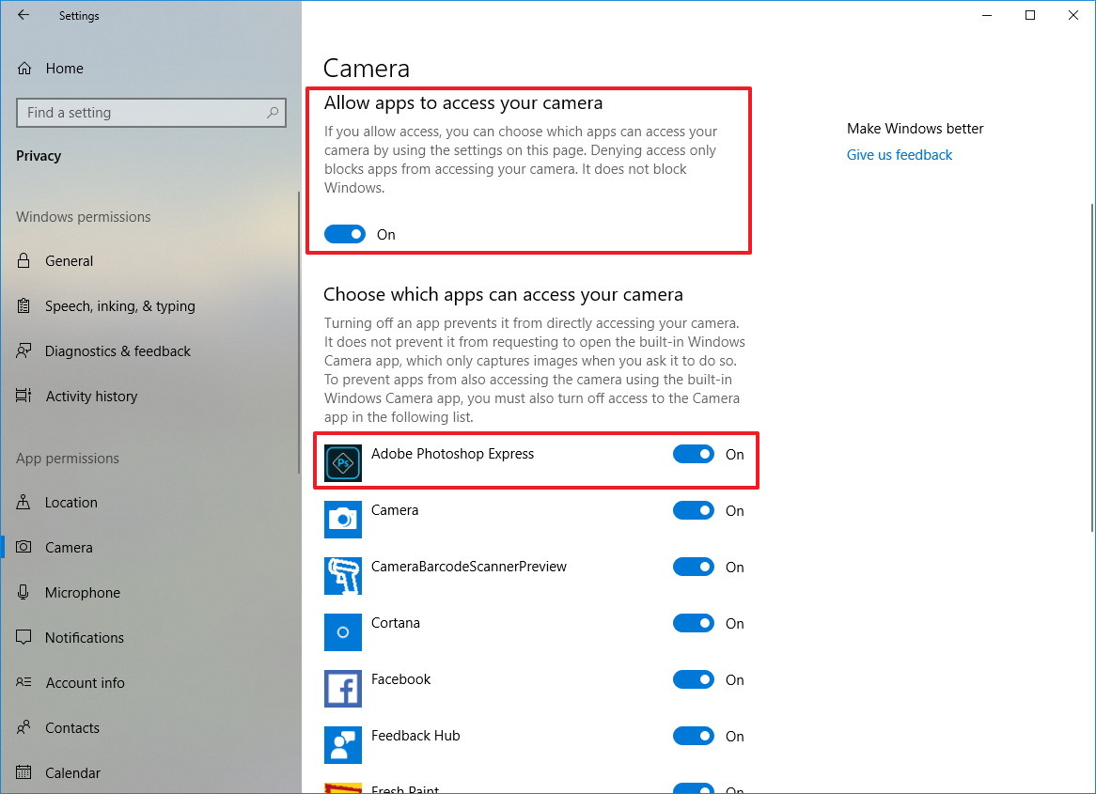
Task: Turn off camera access for Cortana
Action: point(693,623)
